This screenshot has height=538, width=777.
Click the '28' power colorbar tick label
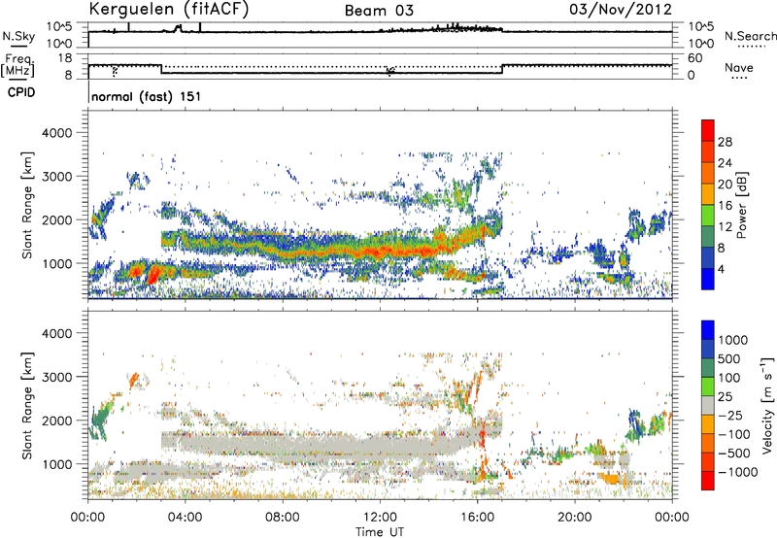725,142
